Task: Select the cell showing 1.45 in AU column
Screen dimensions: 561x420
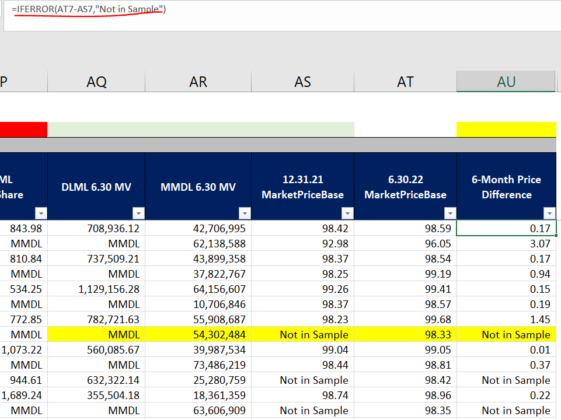Action: pyautogui.click(x=506, y=319)
